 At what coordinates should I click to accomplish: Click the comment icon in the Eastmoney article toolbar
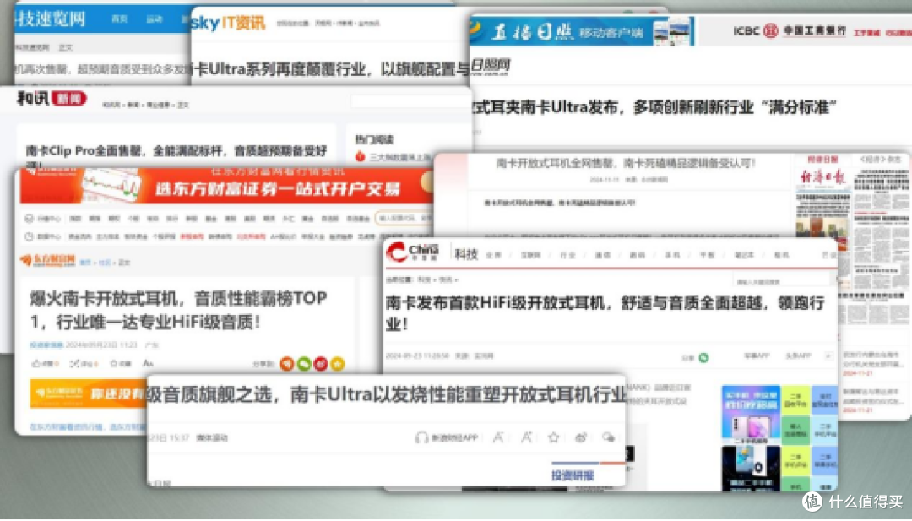pos(74,363)
